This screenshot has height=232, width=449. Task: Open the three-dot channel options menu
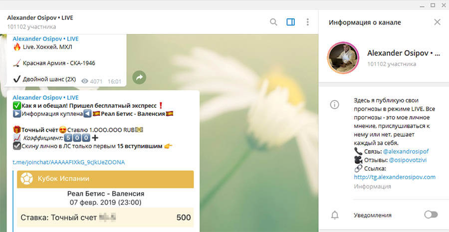pos(307,22)
